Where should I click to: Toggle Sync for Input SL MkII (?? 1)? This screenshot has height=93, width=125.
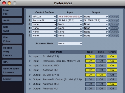click(x=101, y=56)
